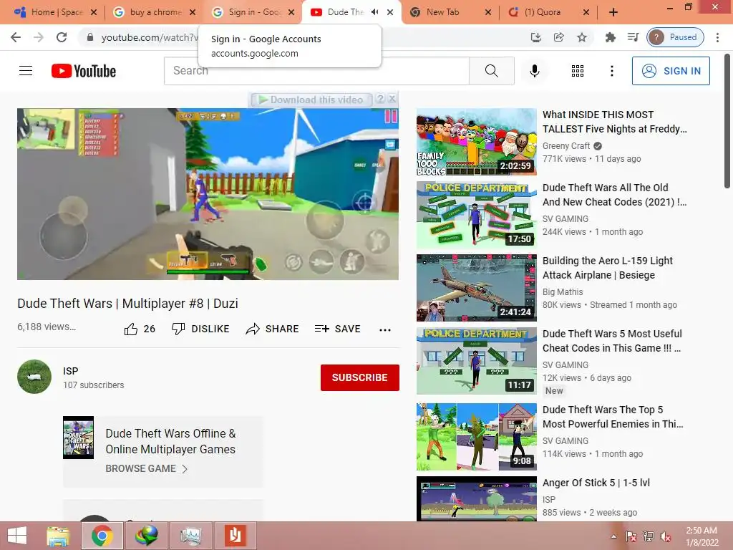Click the DISLIKE button
The image size is (733, 550).
tap(200, 329)
